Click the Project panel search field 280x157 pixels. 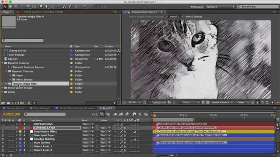click(23, 41)
